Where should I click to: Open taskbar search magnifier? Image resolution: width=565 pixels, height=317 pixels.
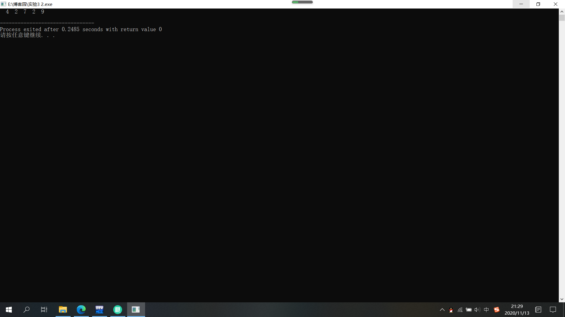26,309
